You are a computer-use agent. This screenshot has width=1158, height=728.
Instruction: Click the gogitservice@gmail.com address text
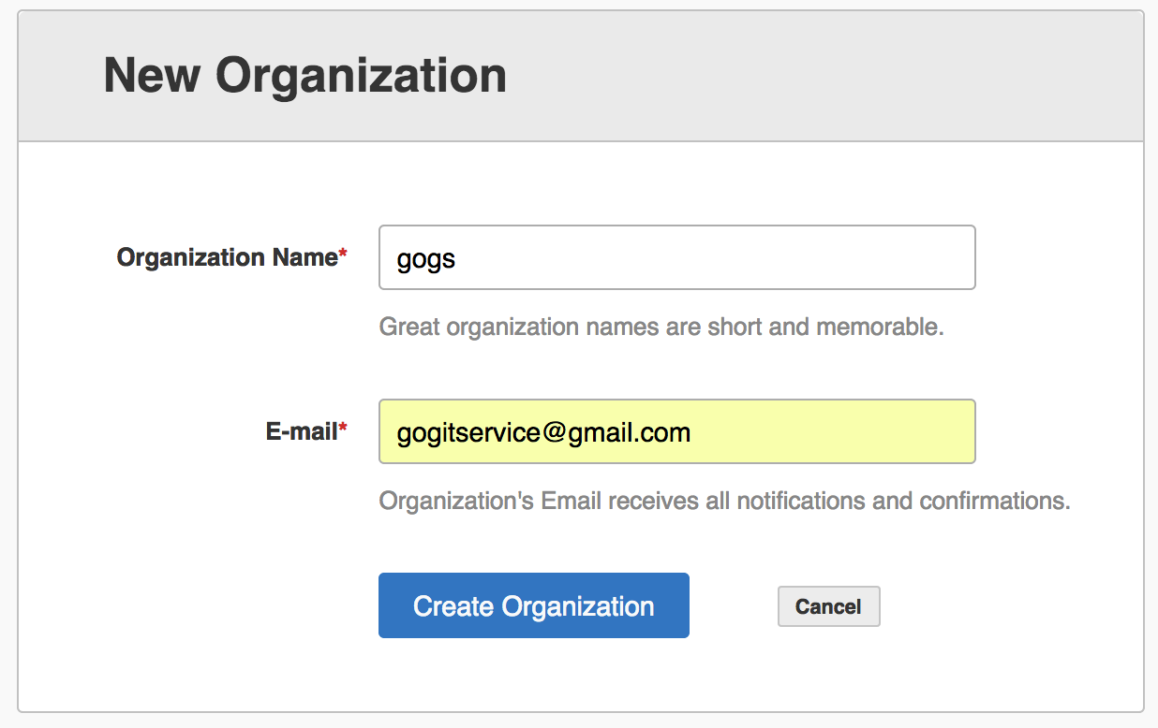[x=543, y=433]
